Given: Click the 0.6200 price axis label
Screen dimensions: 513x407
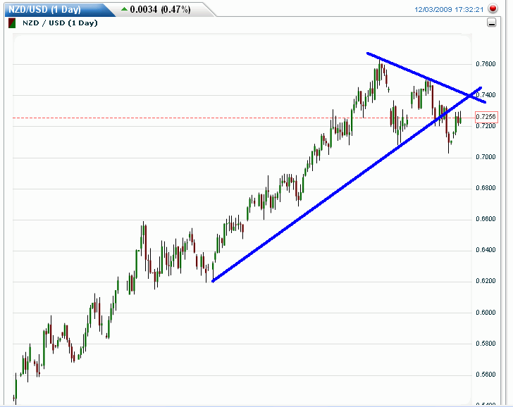Looking at the screenshot, I should [486, 281].
